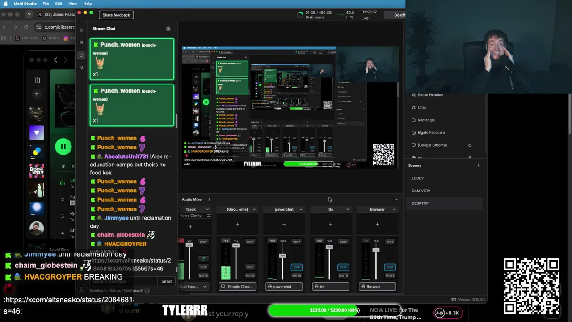The width and height of the screenshot is (572, 322).
Task: Expand the tts channel header dropdown
Action: [347, 209]
